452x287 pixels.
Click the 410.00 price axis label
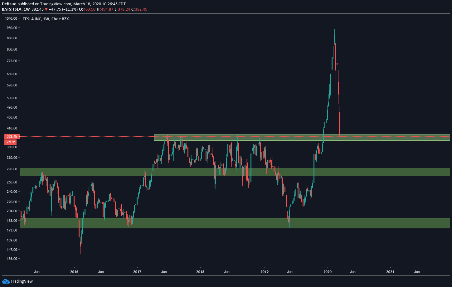coord(11,128)
